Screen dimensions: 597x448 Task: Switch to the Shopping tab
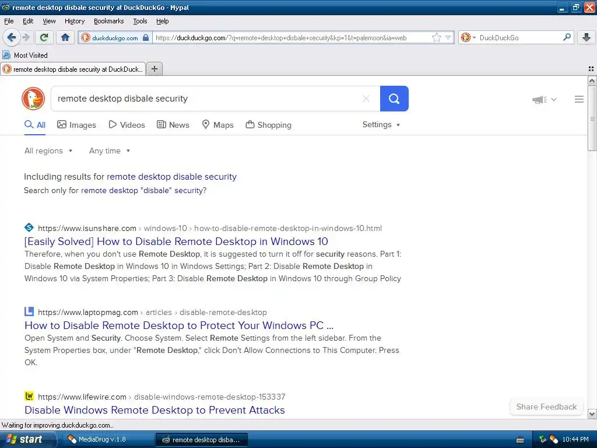click(268, 125)
